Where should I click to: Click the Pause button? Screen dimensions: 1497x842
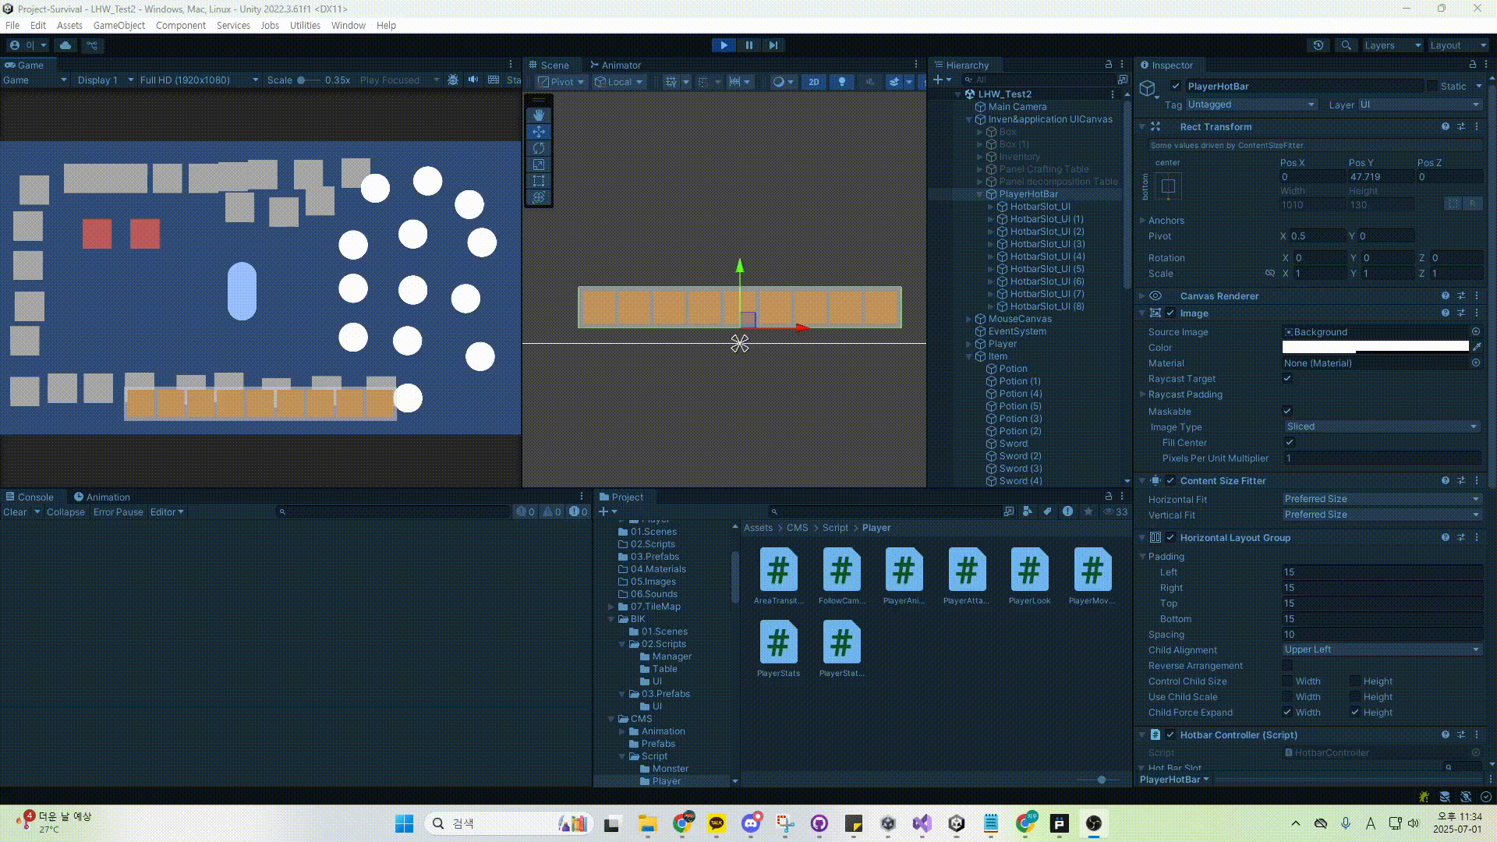748,45
